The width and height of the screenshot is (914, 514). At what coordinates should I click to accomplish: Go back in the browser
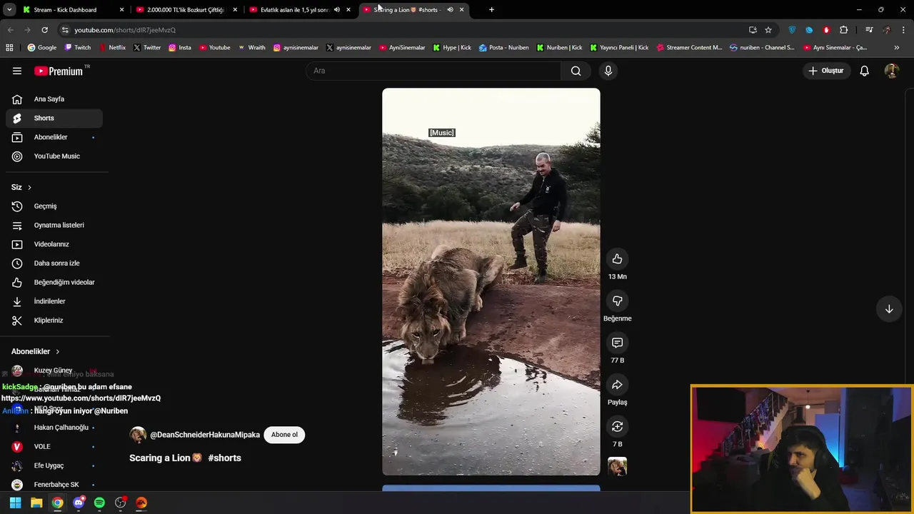tap(10, 30)
